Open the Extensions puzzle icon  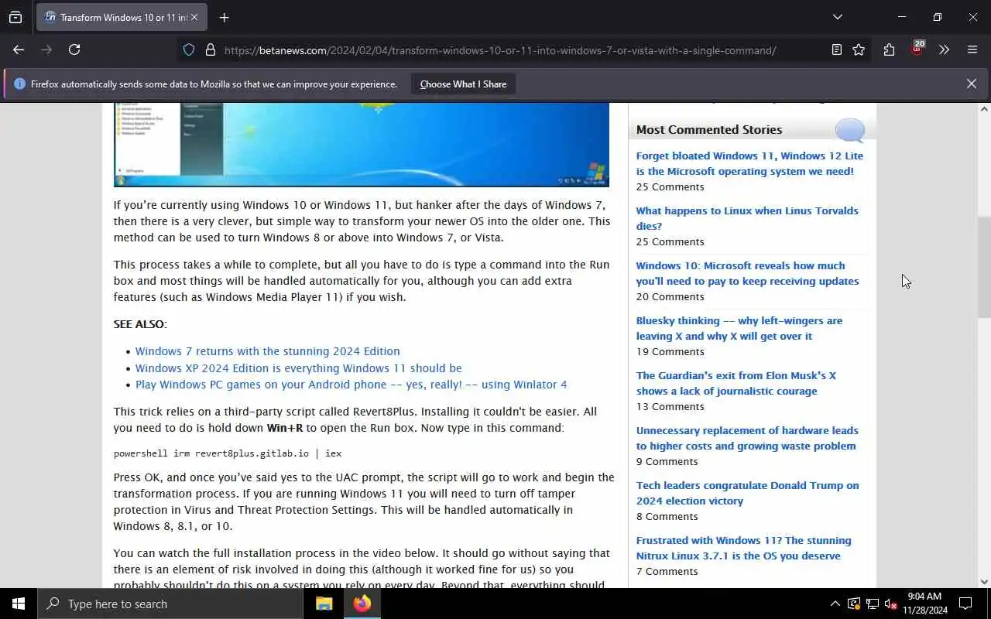[889, 50]
